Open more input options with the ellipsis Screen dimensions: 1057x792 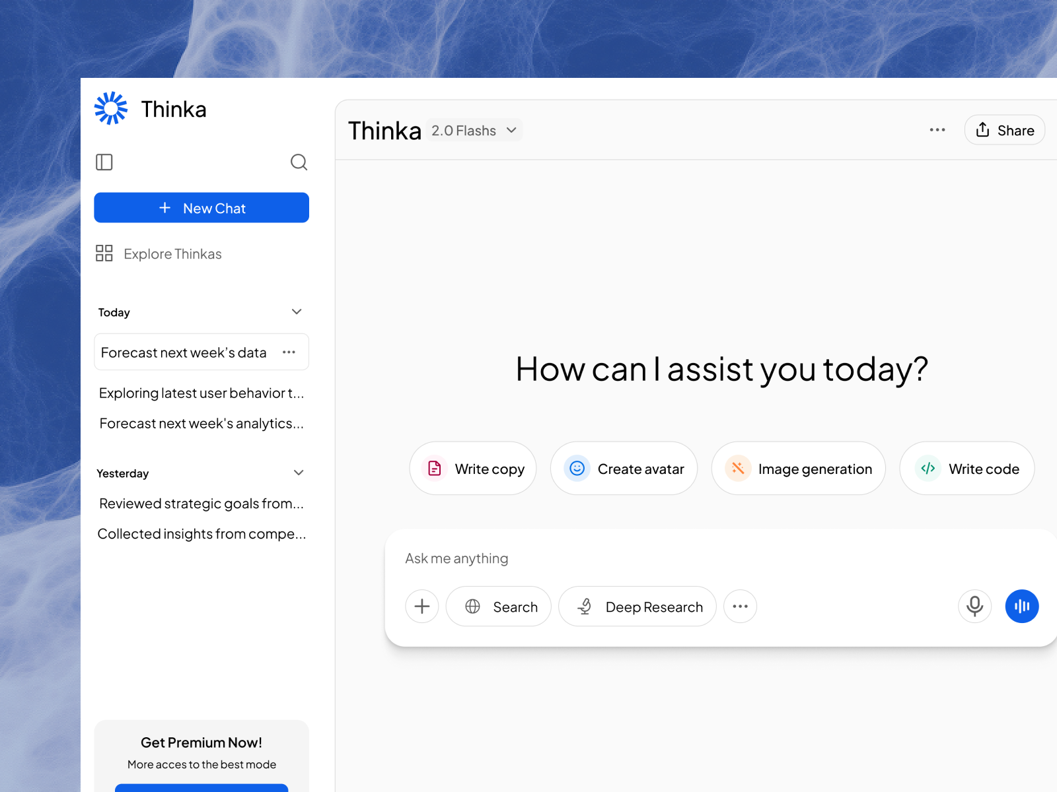pos(740,606)
